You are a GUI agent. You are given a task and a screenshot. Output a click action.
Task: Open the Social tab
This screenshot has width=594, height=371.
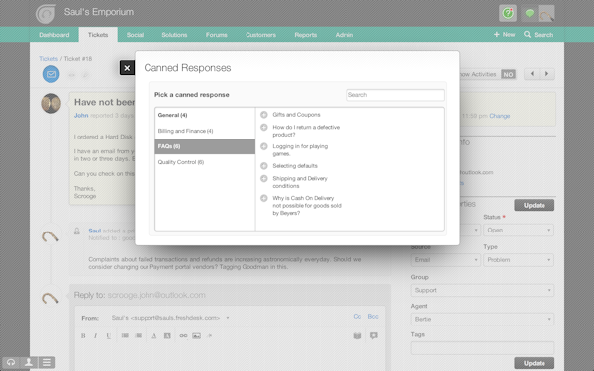click(135, 35)
